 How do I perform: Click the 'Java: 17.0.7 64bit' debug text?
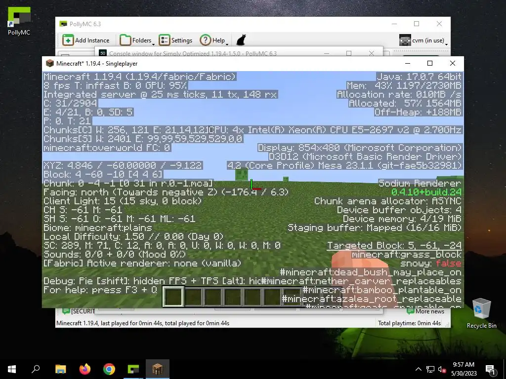coord(419,76)
